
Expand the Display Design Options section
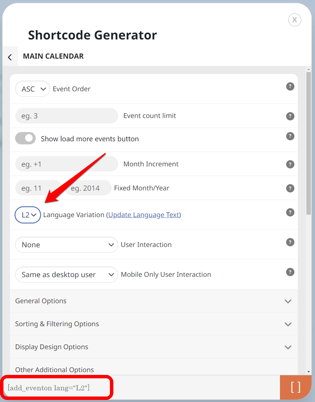coord(154,347)
